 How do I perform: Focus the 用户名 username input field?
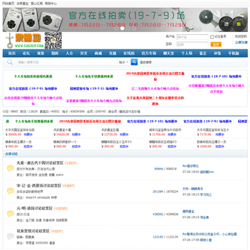pos(192,37)
